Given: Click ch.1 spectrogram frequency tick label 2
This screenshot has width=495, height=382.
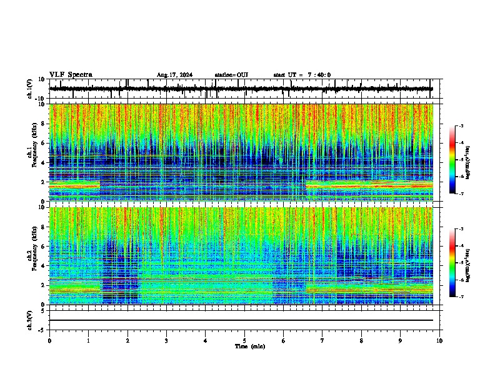Looking at the screenshot, I should 44,182.
